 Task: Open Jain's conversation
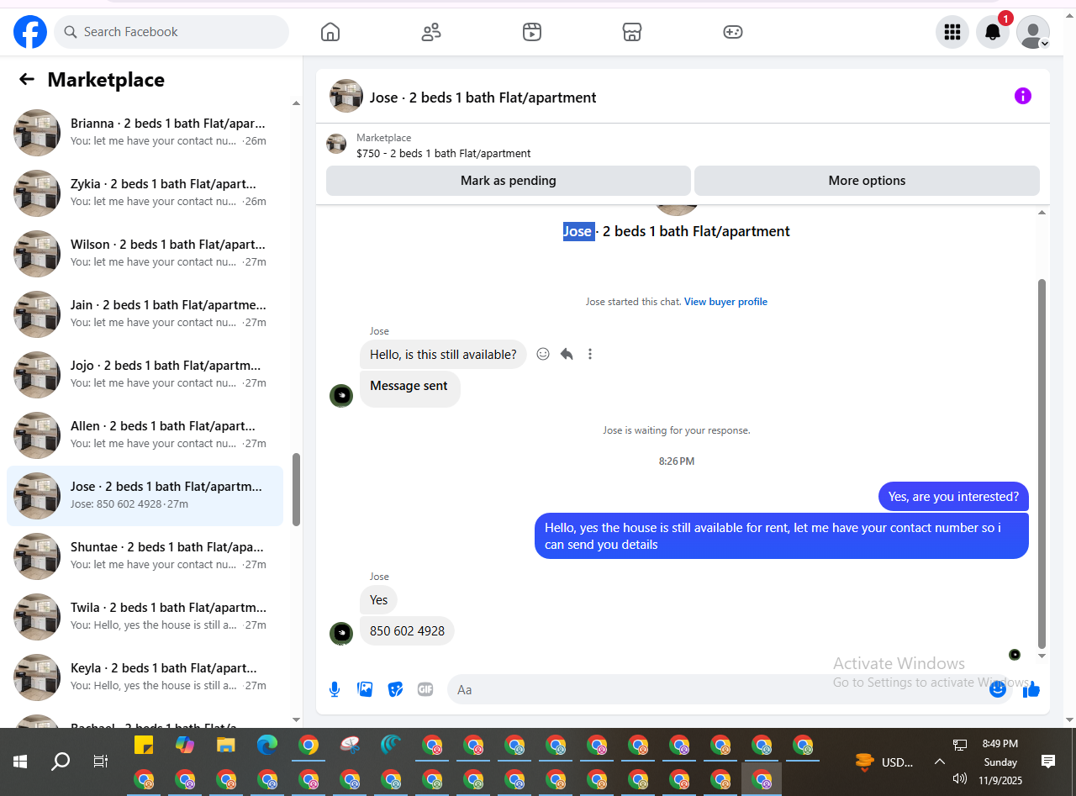click(x=145, y=314)
